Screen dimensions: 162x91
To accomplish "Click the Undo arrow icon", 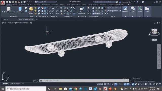I will [27, 2].
